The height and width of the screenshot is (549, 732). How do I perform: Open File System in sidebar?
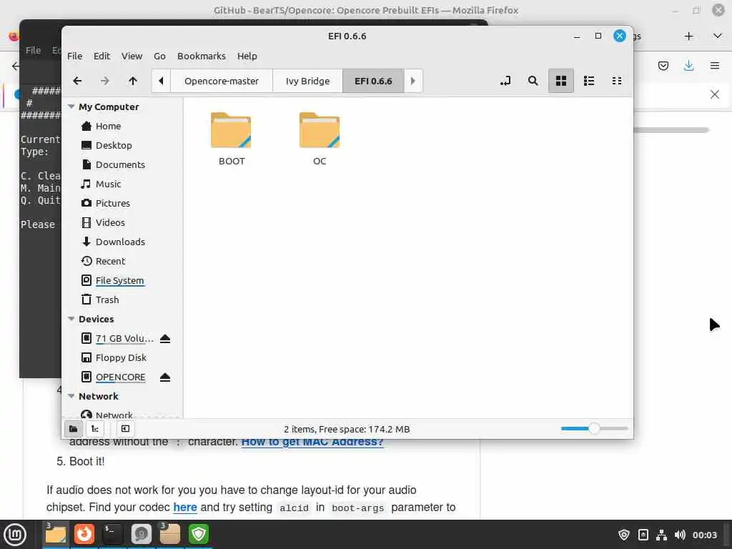(x=119, y=280)
